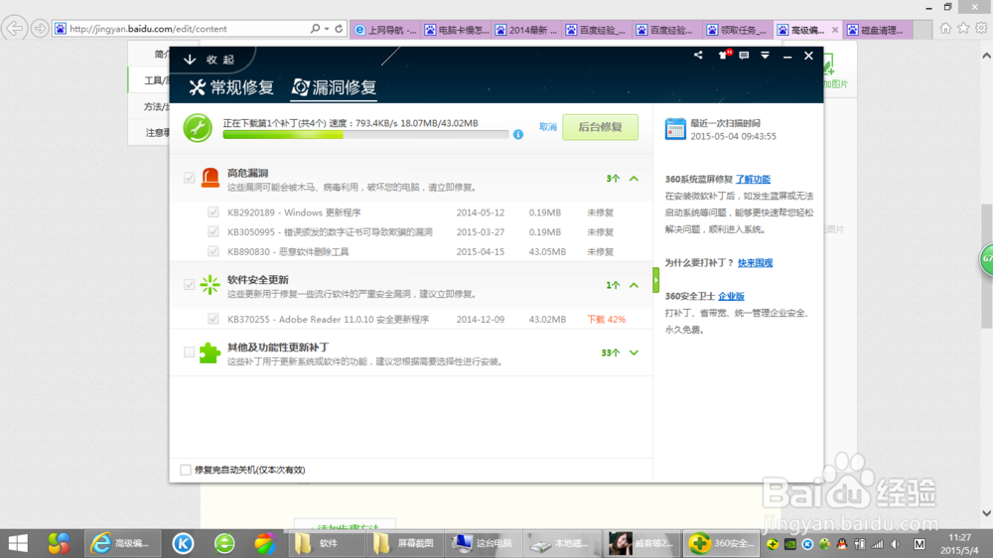Collapse the 软件安全更新 section chevron
The image size is (993, 558).
634,285
